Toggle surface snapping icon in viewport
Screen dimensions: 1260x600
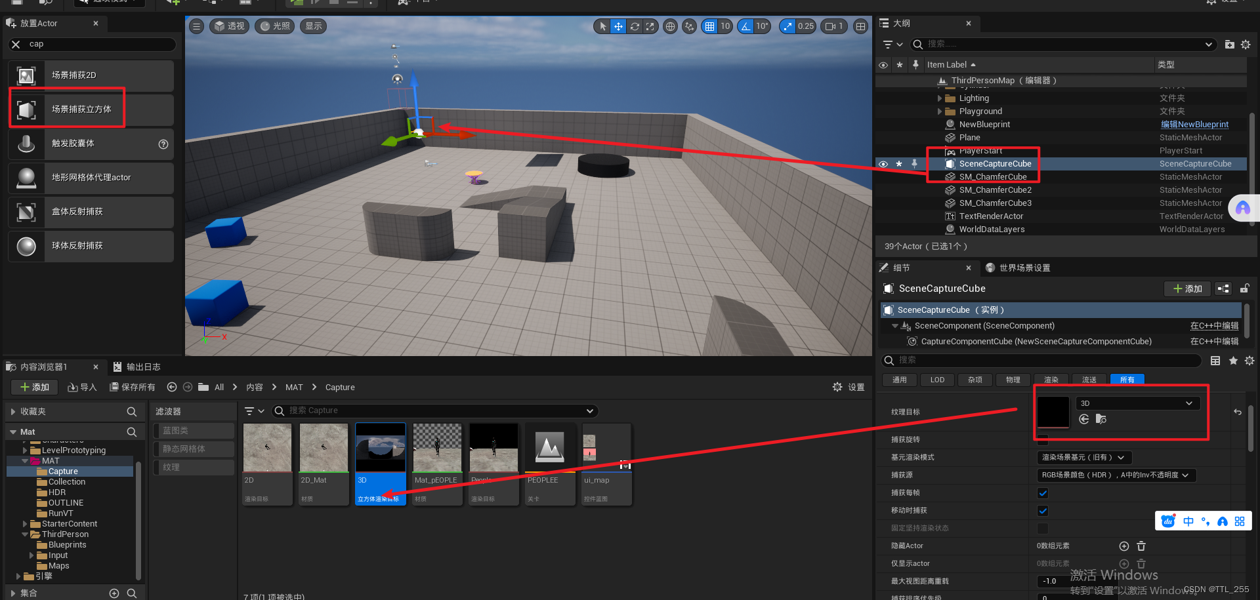click(689, 26)
